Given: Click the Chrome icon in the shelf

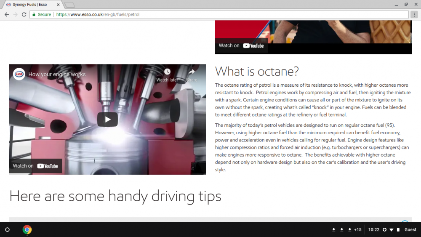Looking at the screenshot, I should pyautogui.click(x=27, y=230).
